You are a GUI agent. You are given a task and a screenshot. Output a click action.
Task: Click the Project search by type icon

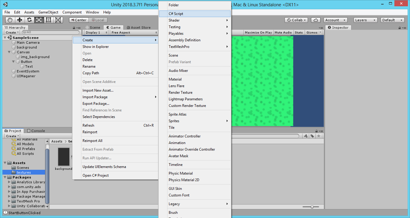(x=306, y=136)
